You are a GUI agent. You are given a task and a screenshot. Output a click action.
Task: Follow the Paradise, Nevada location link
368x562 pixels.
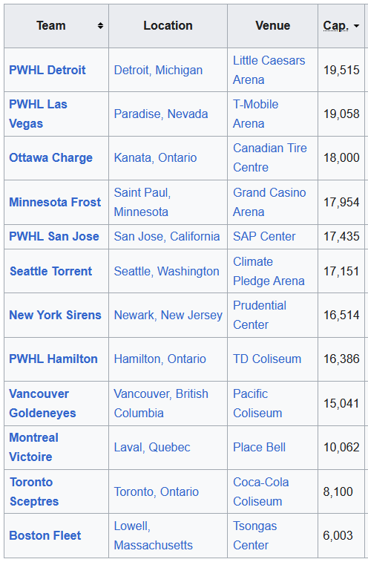[x=161, y=114]
